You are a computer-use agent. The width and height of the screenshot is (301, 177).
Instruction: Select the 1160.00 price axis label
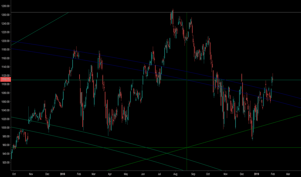5,58
